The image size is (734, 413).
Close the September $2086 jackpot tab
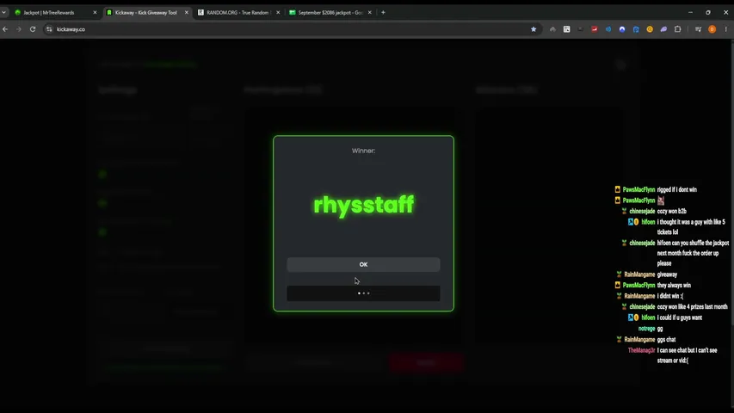pos(370,13)
